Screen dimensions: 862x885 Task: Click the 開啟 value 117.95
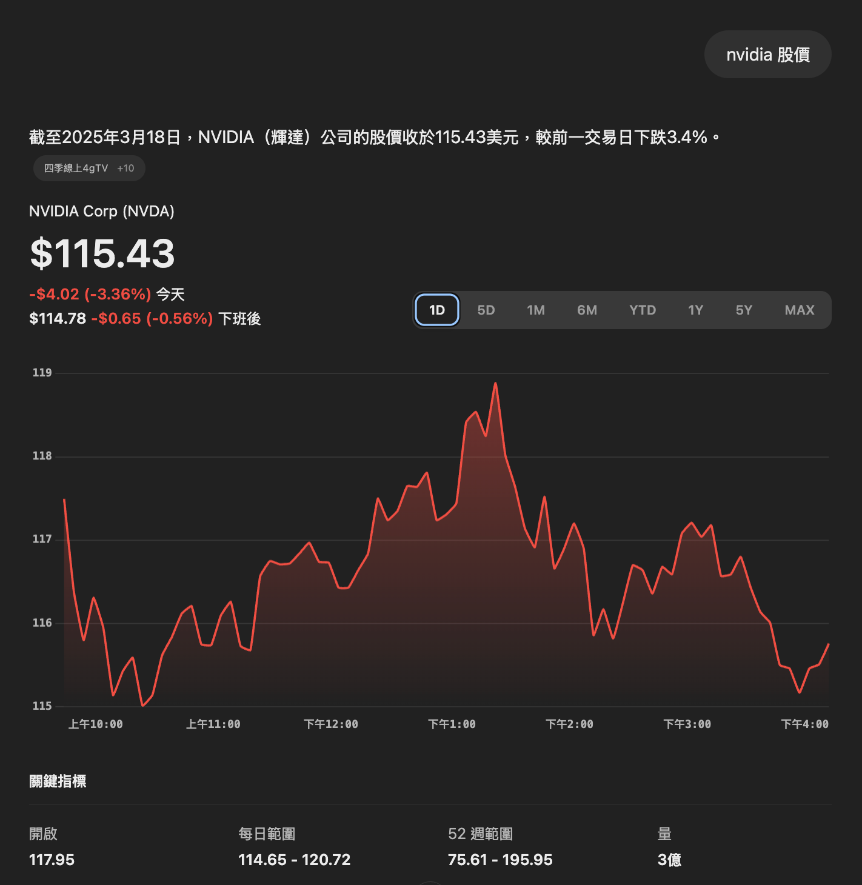point(52,860)
